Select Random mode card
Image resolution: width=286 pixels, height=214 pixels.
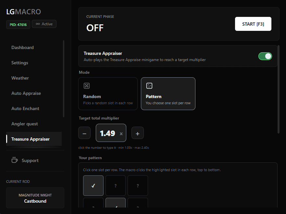point(108,94)
